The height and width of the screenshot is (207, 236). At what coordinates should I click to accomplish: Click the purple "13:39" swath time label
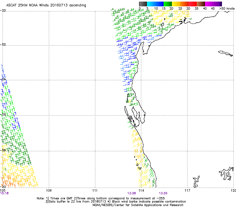pyautogui.click(x=163, y=193)
